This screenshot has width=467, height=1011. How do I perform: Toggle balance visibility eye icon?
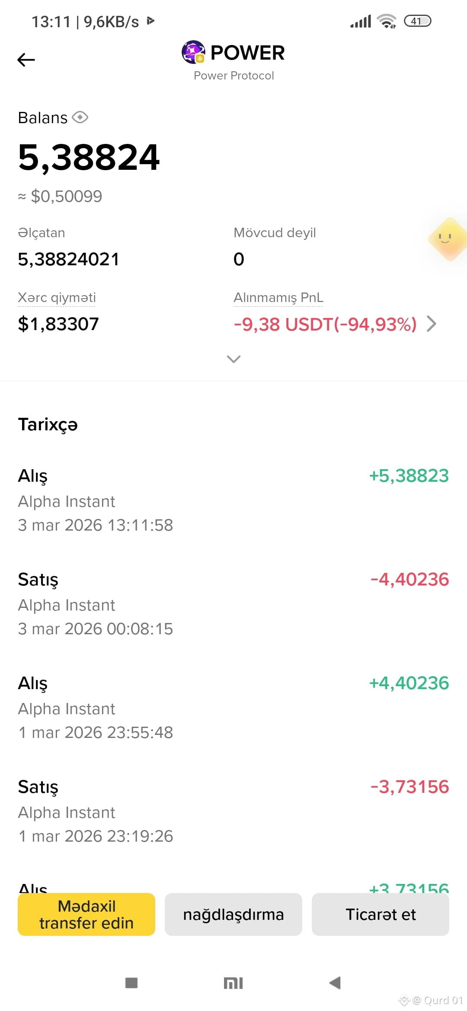tap(80, 117)
